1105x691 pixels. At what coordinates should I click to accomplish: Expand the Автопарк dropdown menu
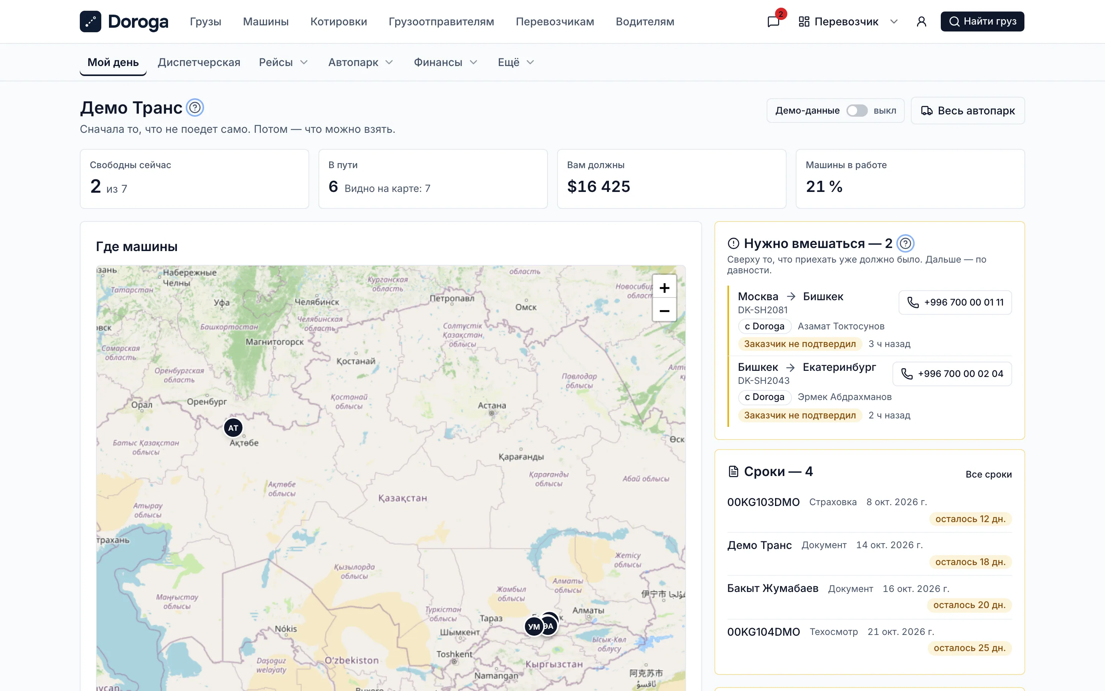pyautogui.click(x=360, y=62)
